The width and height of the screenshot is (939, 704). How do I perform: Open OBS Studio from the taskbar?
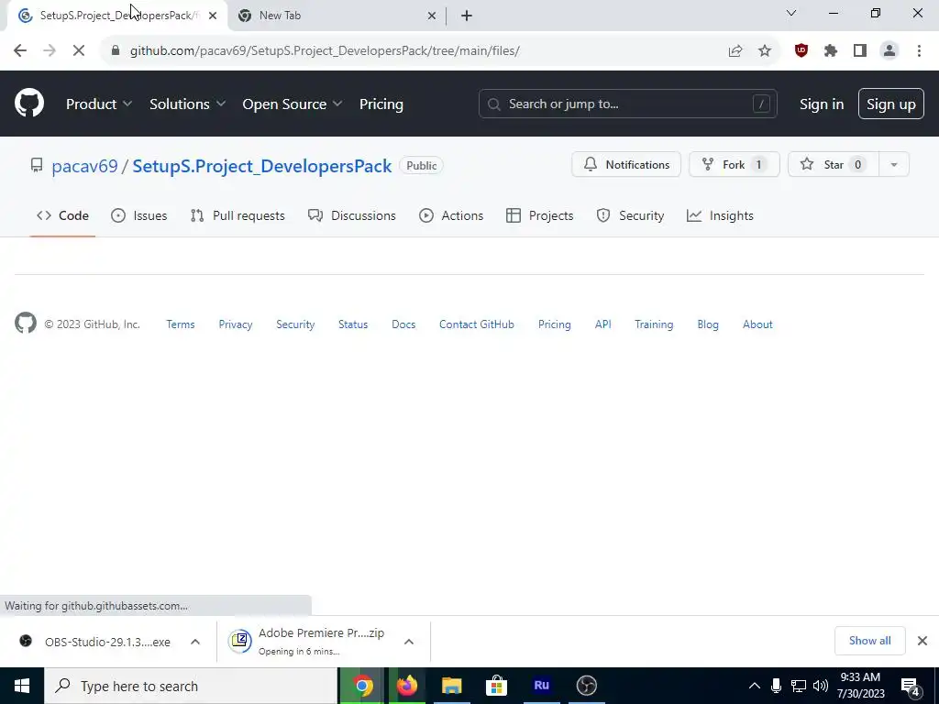[586, 686]
